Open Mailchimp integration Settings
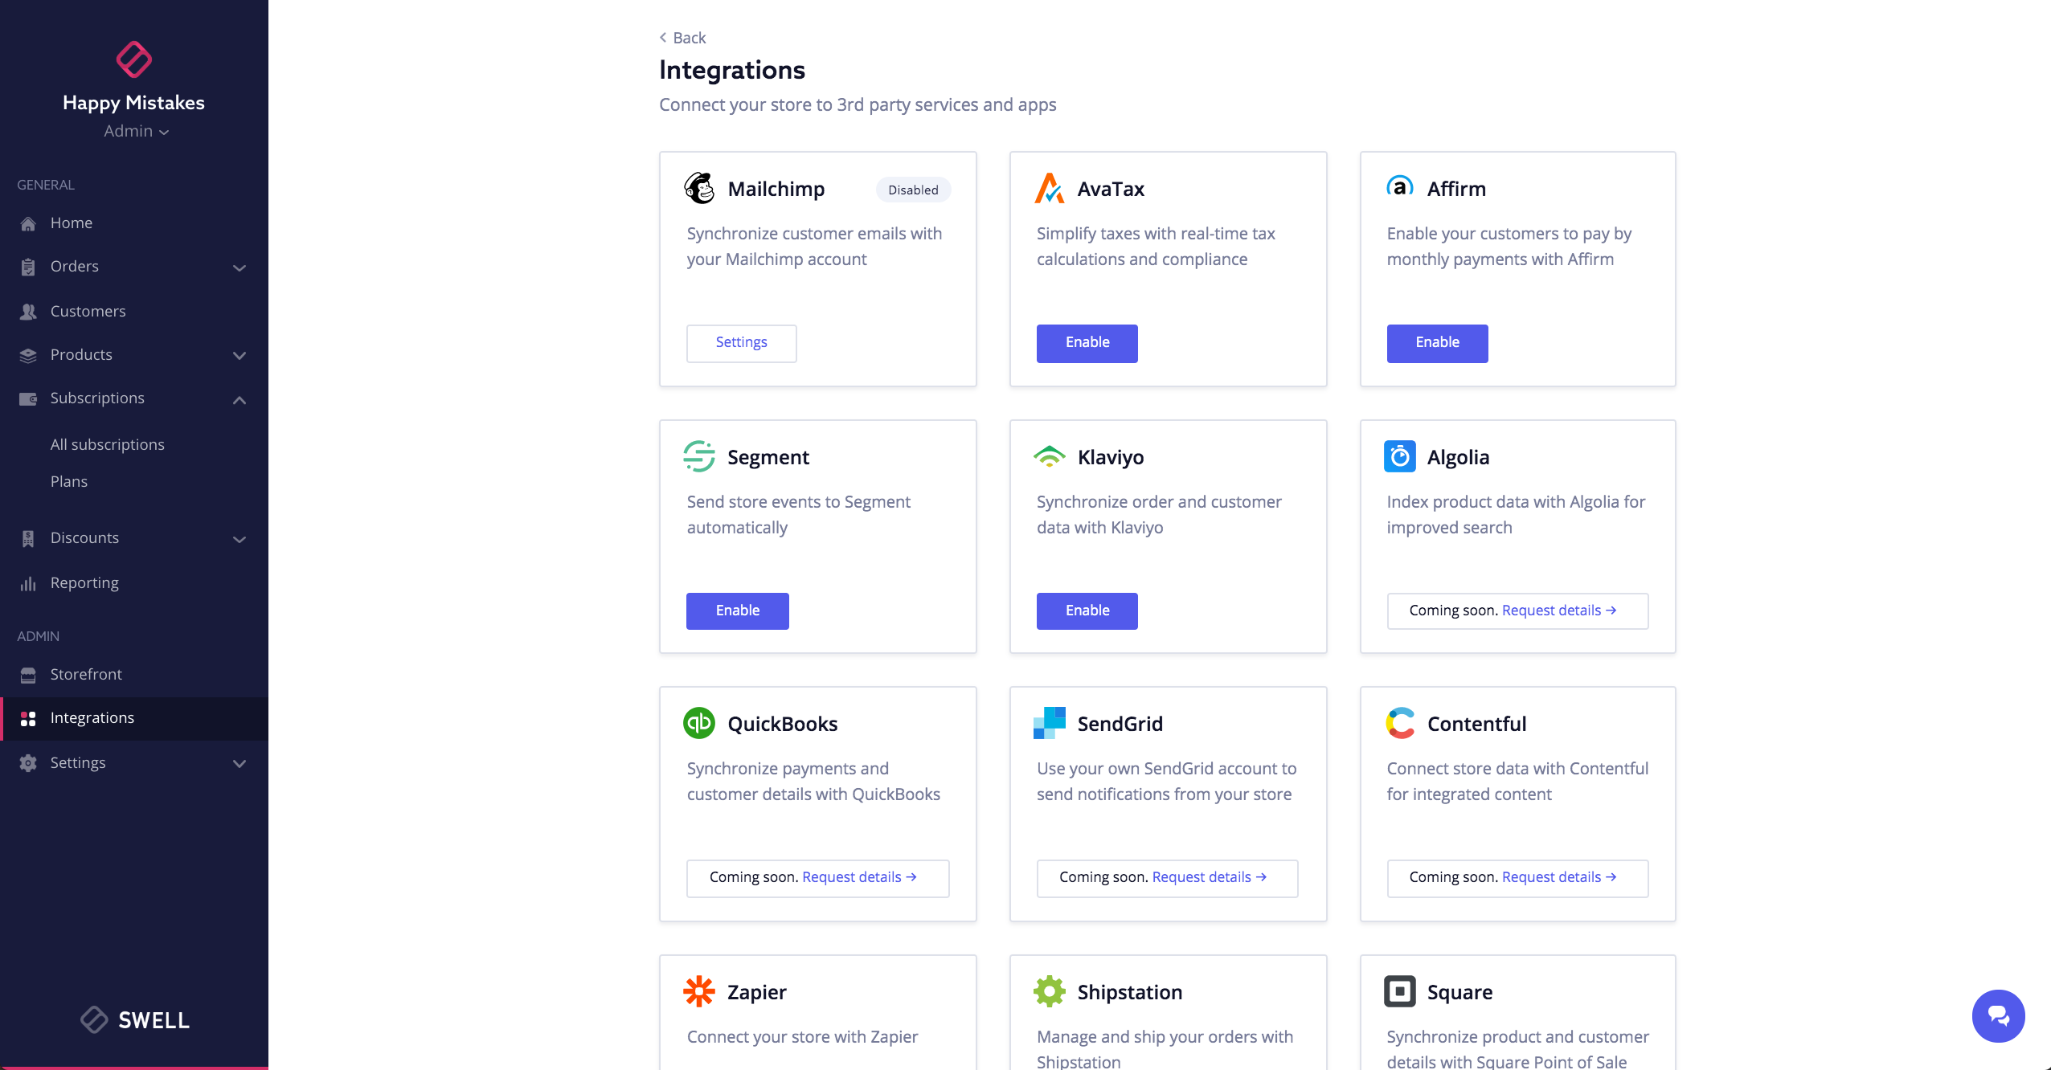Viewport: 2051px width, 1070px height. (741, 343)
